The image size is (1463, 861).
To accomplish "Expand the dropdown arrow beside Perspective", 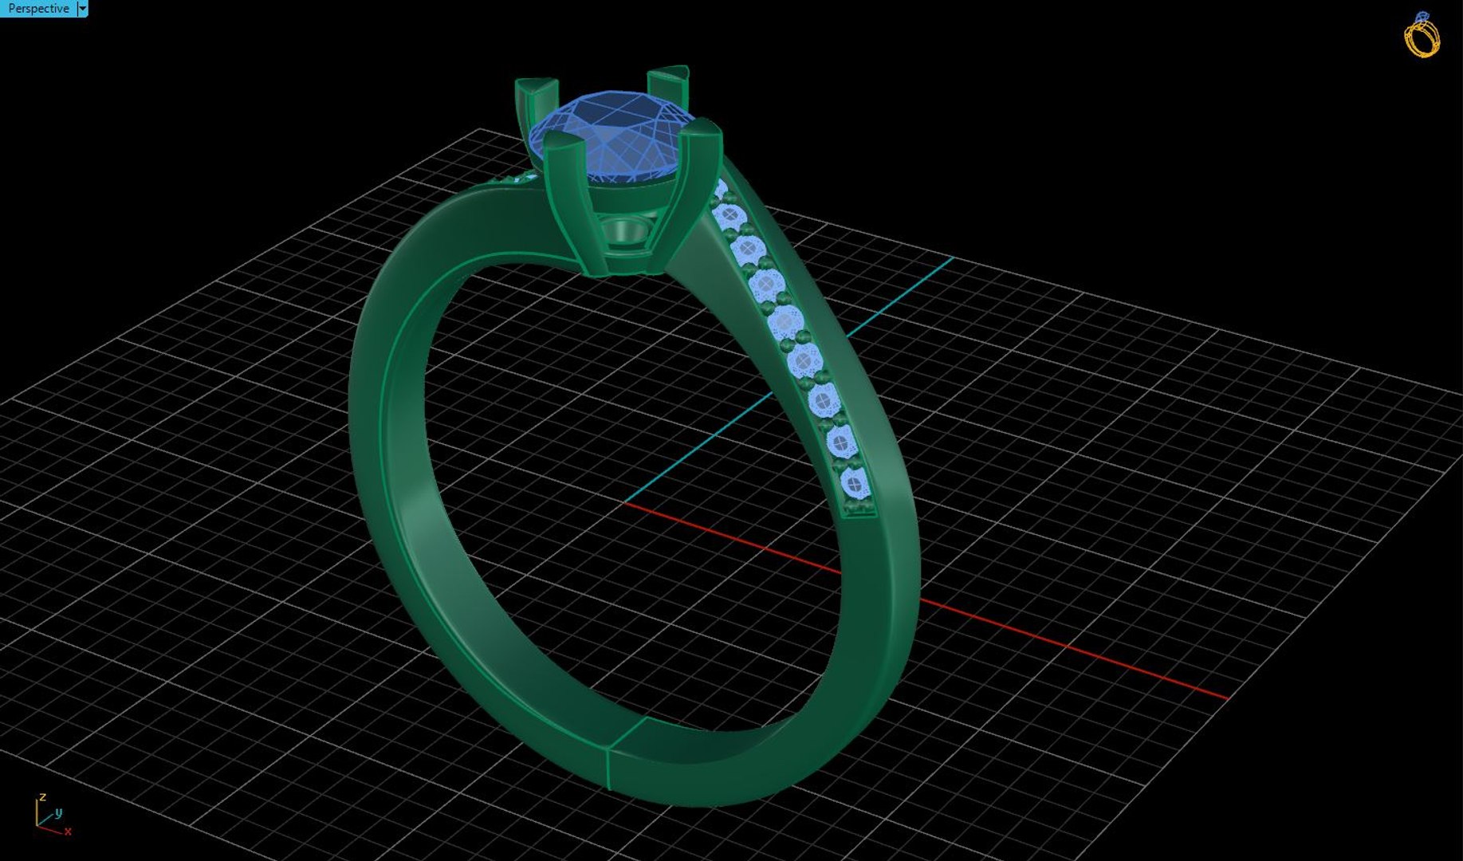I will 82,9.
